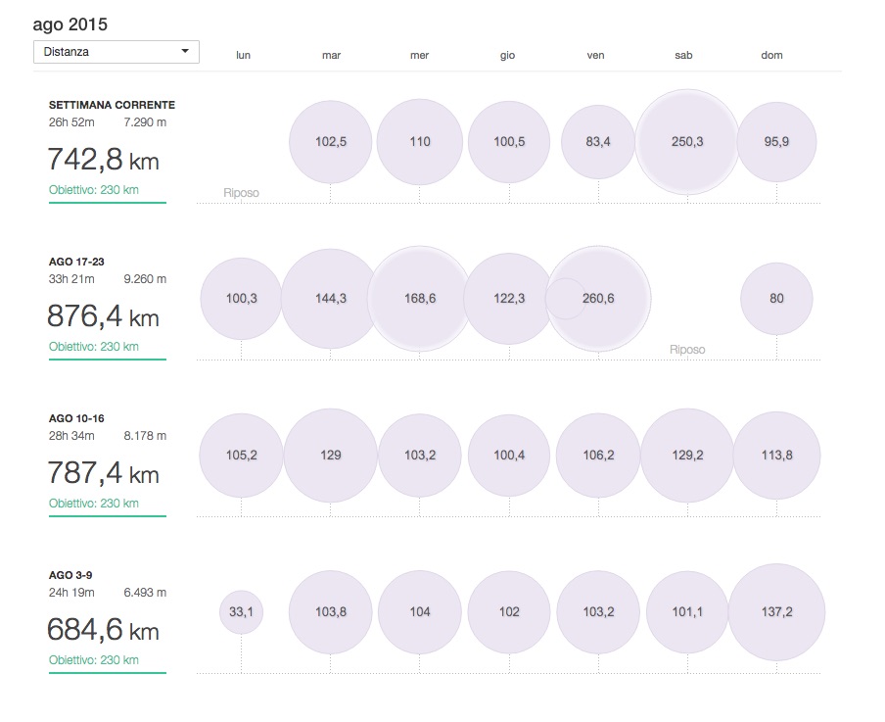
Task: Click the 122,3 km Thursday bubble
Action: (508, 299)
